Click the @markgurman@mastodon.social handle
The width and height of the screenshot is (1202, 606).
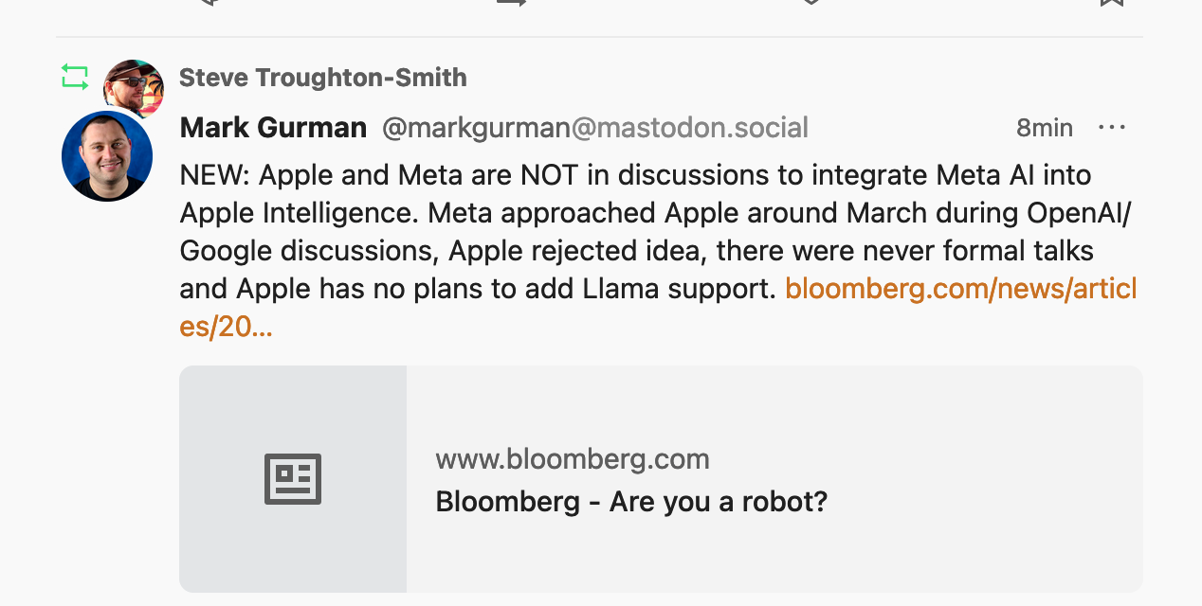tap(594, 128)
